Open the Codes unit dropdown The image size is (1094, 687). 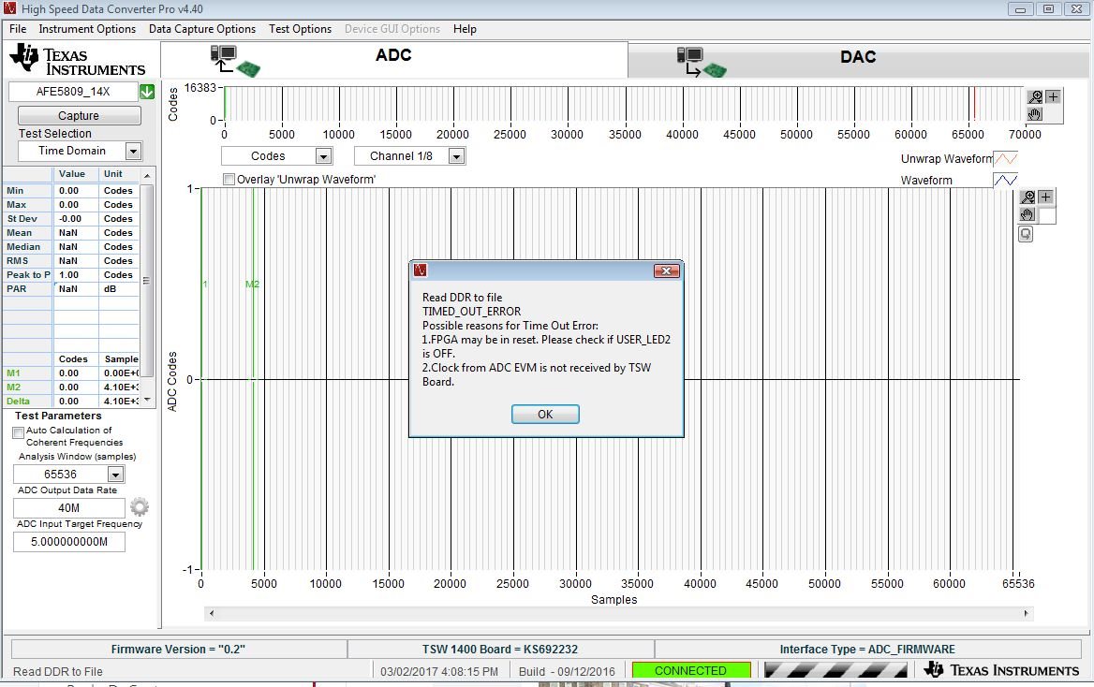coord(323,156)
